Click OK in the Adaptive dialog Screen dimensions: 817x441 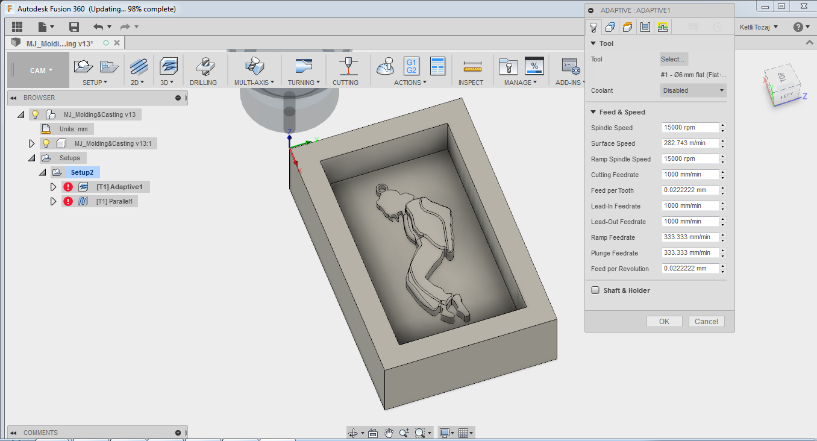click(x=664, y=322)
